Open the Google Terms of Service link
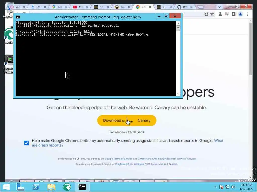Screen dimensions: 257x192 (x=118, y=159)
